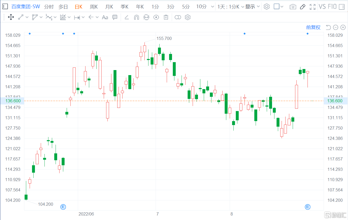Select the 年K yearly chart tab
Viewport: 348px width, 220px height.
140,7
